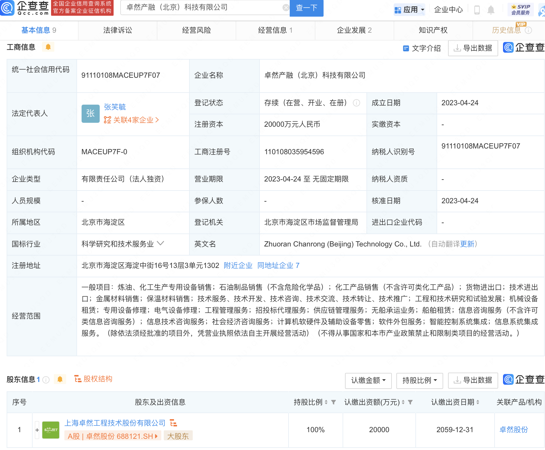Screen dimensions: 545x450
Task: Click 导出数据 in 股东信息 section
Action: tap(473, 380)
